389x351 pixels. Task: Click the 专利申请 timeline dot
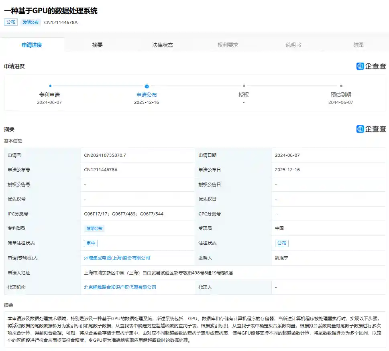[50, 86]
